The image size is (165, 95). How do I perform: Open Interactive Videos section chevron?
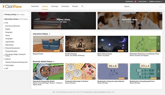(49, 34)
